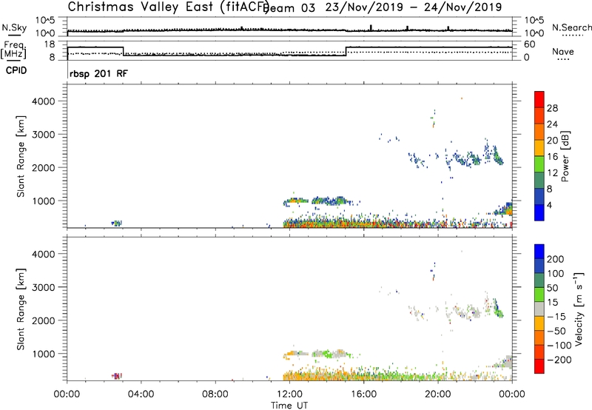This screenshot has height=410, width=592.
Task: Click the solid frequency line step near 15:00
Action: tap(346, 51)
